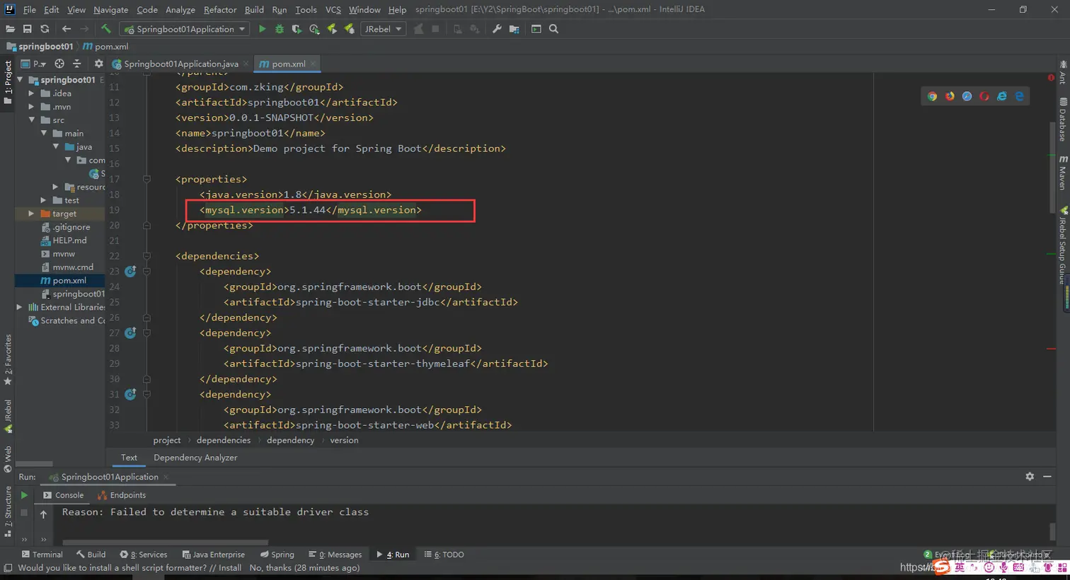
Task: Run Springboot01Application with green play icon
Action: [263, 29]
